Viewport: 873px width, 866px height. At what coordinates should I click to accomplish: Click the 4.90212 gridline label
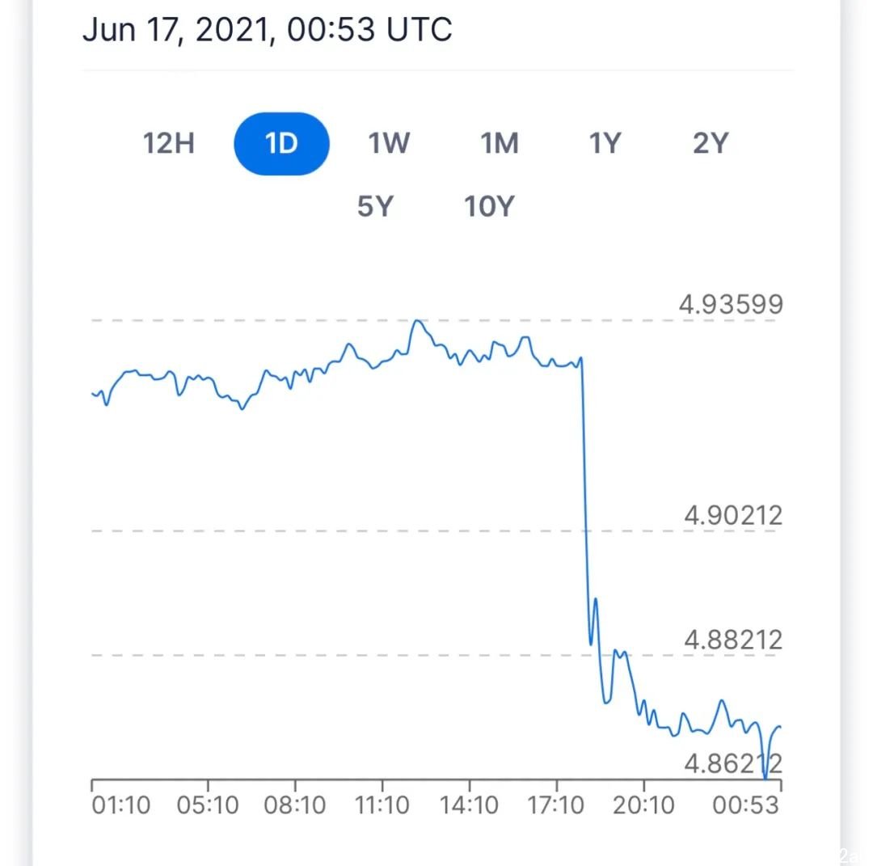pyautogui.click(x=733, y=515)
